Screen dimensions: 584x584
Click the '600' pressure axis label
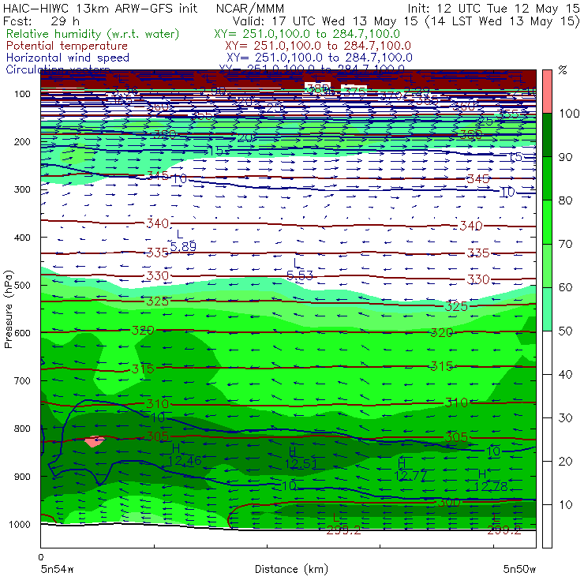click(22, 332)
